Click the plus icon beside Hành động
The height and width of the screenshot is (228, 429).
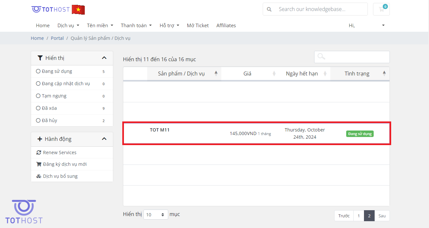pyautogui.click(x=40, y=139)
